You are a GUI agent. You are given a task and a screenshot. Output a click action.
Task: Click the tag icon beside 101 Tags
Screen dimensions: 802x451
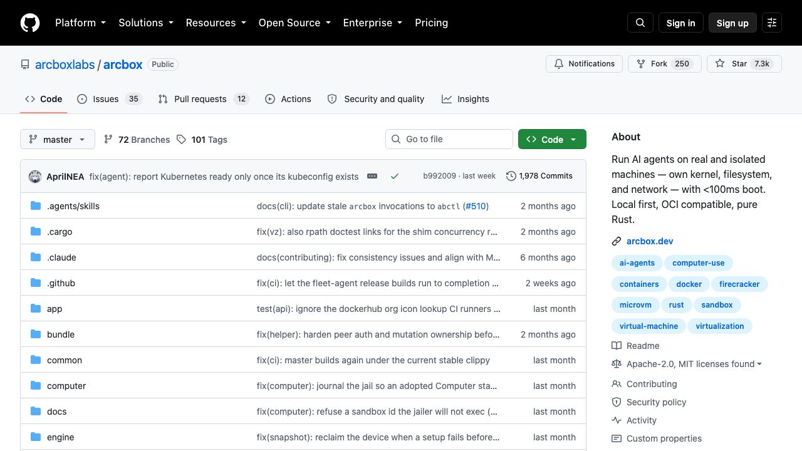coord(181,139)
